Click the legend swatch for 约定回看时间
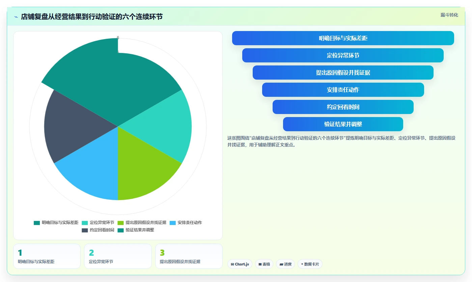Viewport: 472px width, 282px height. tap(85, 230)
